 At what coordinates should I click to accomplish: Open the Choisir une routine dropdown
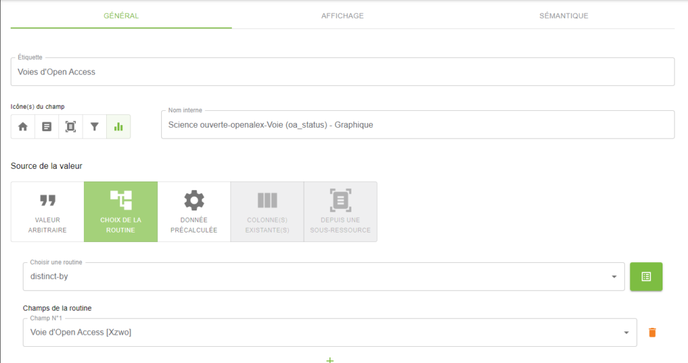[x=324, y=276]
